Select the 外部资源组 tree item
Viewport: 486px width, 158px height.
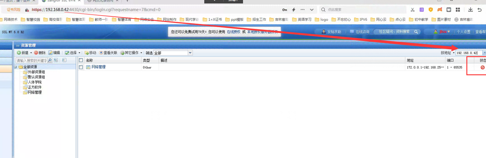(x=36, y=72)
